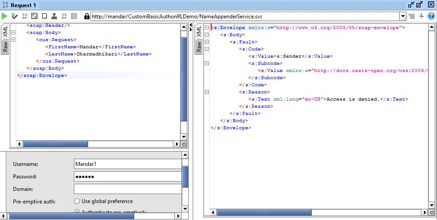Open help with the blue question mark
The width and height of the screenshot is (437, 220).
(x=431, y=17)
